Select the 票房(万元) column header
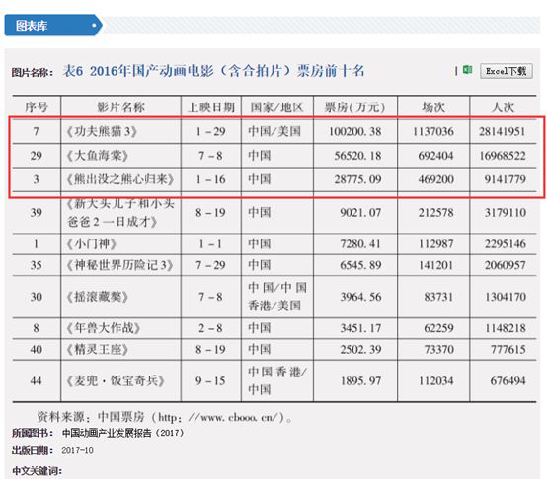 click(354, 107)
